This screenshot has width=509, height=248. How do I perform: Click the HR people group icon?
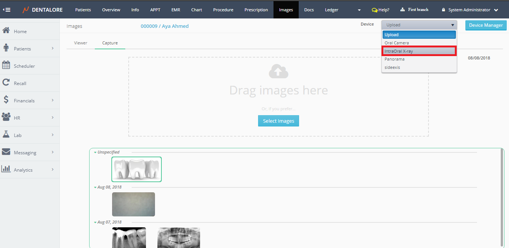tap(6, 117)
